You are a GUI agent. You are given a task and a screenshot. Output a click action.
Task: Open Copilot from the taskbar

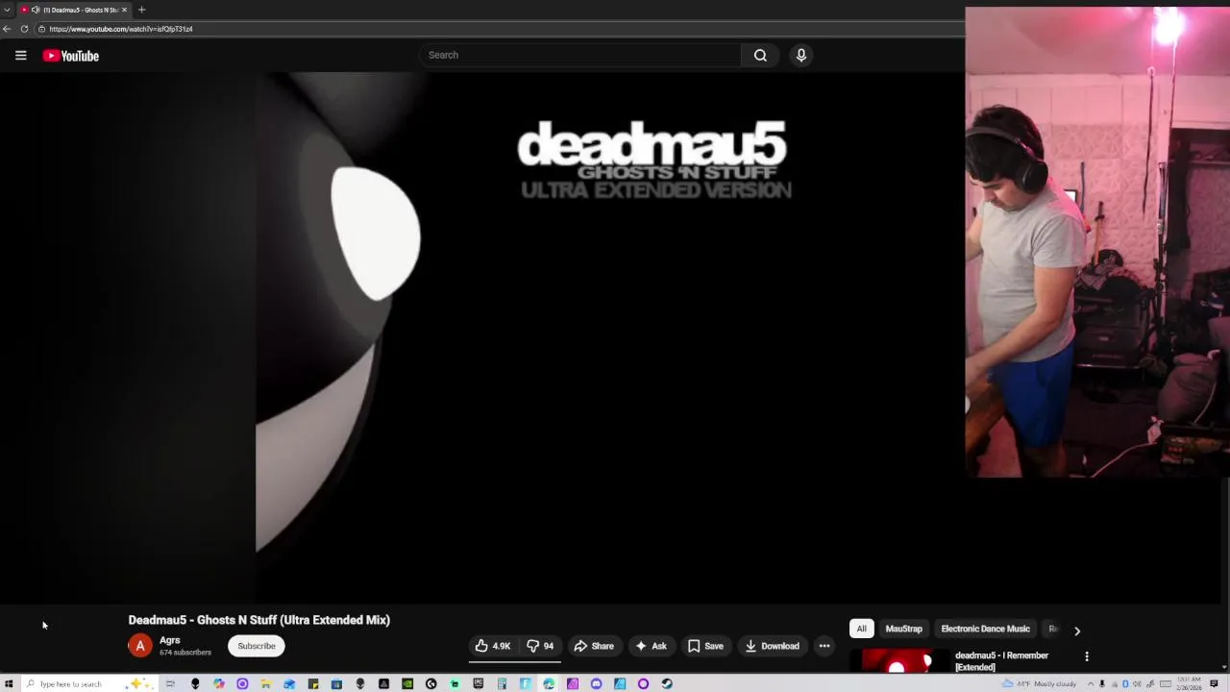click(x=219, y=683)
